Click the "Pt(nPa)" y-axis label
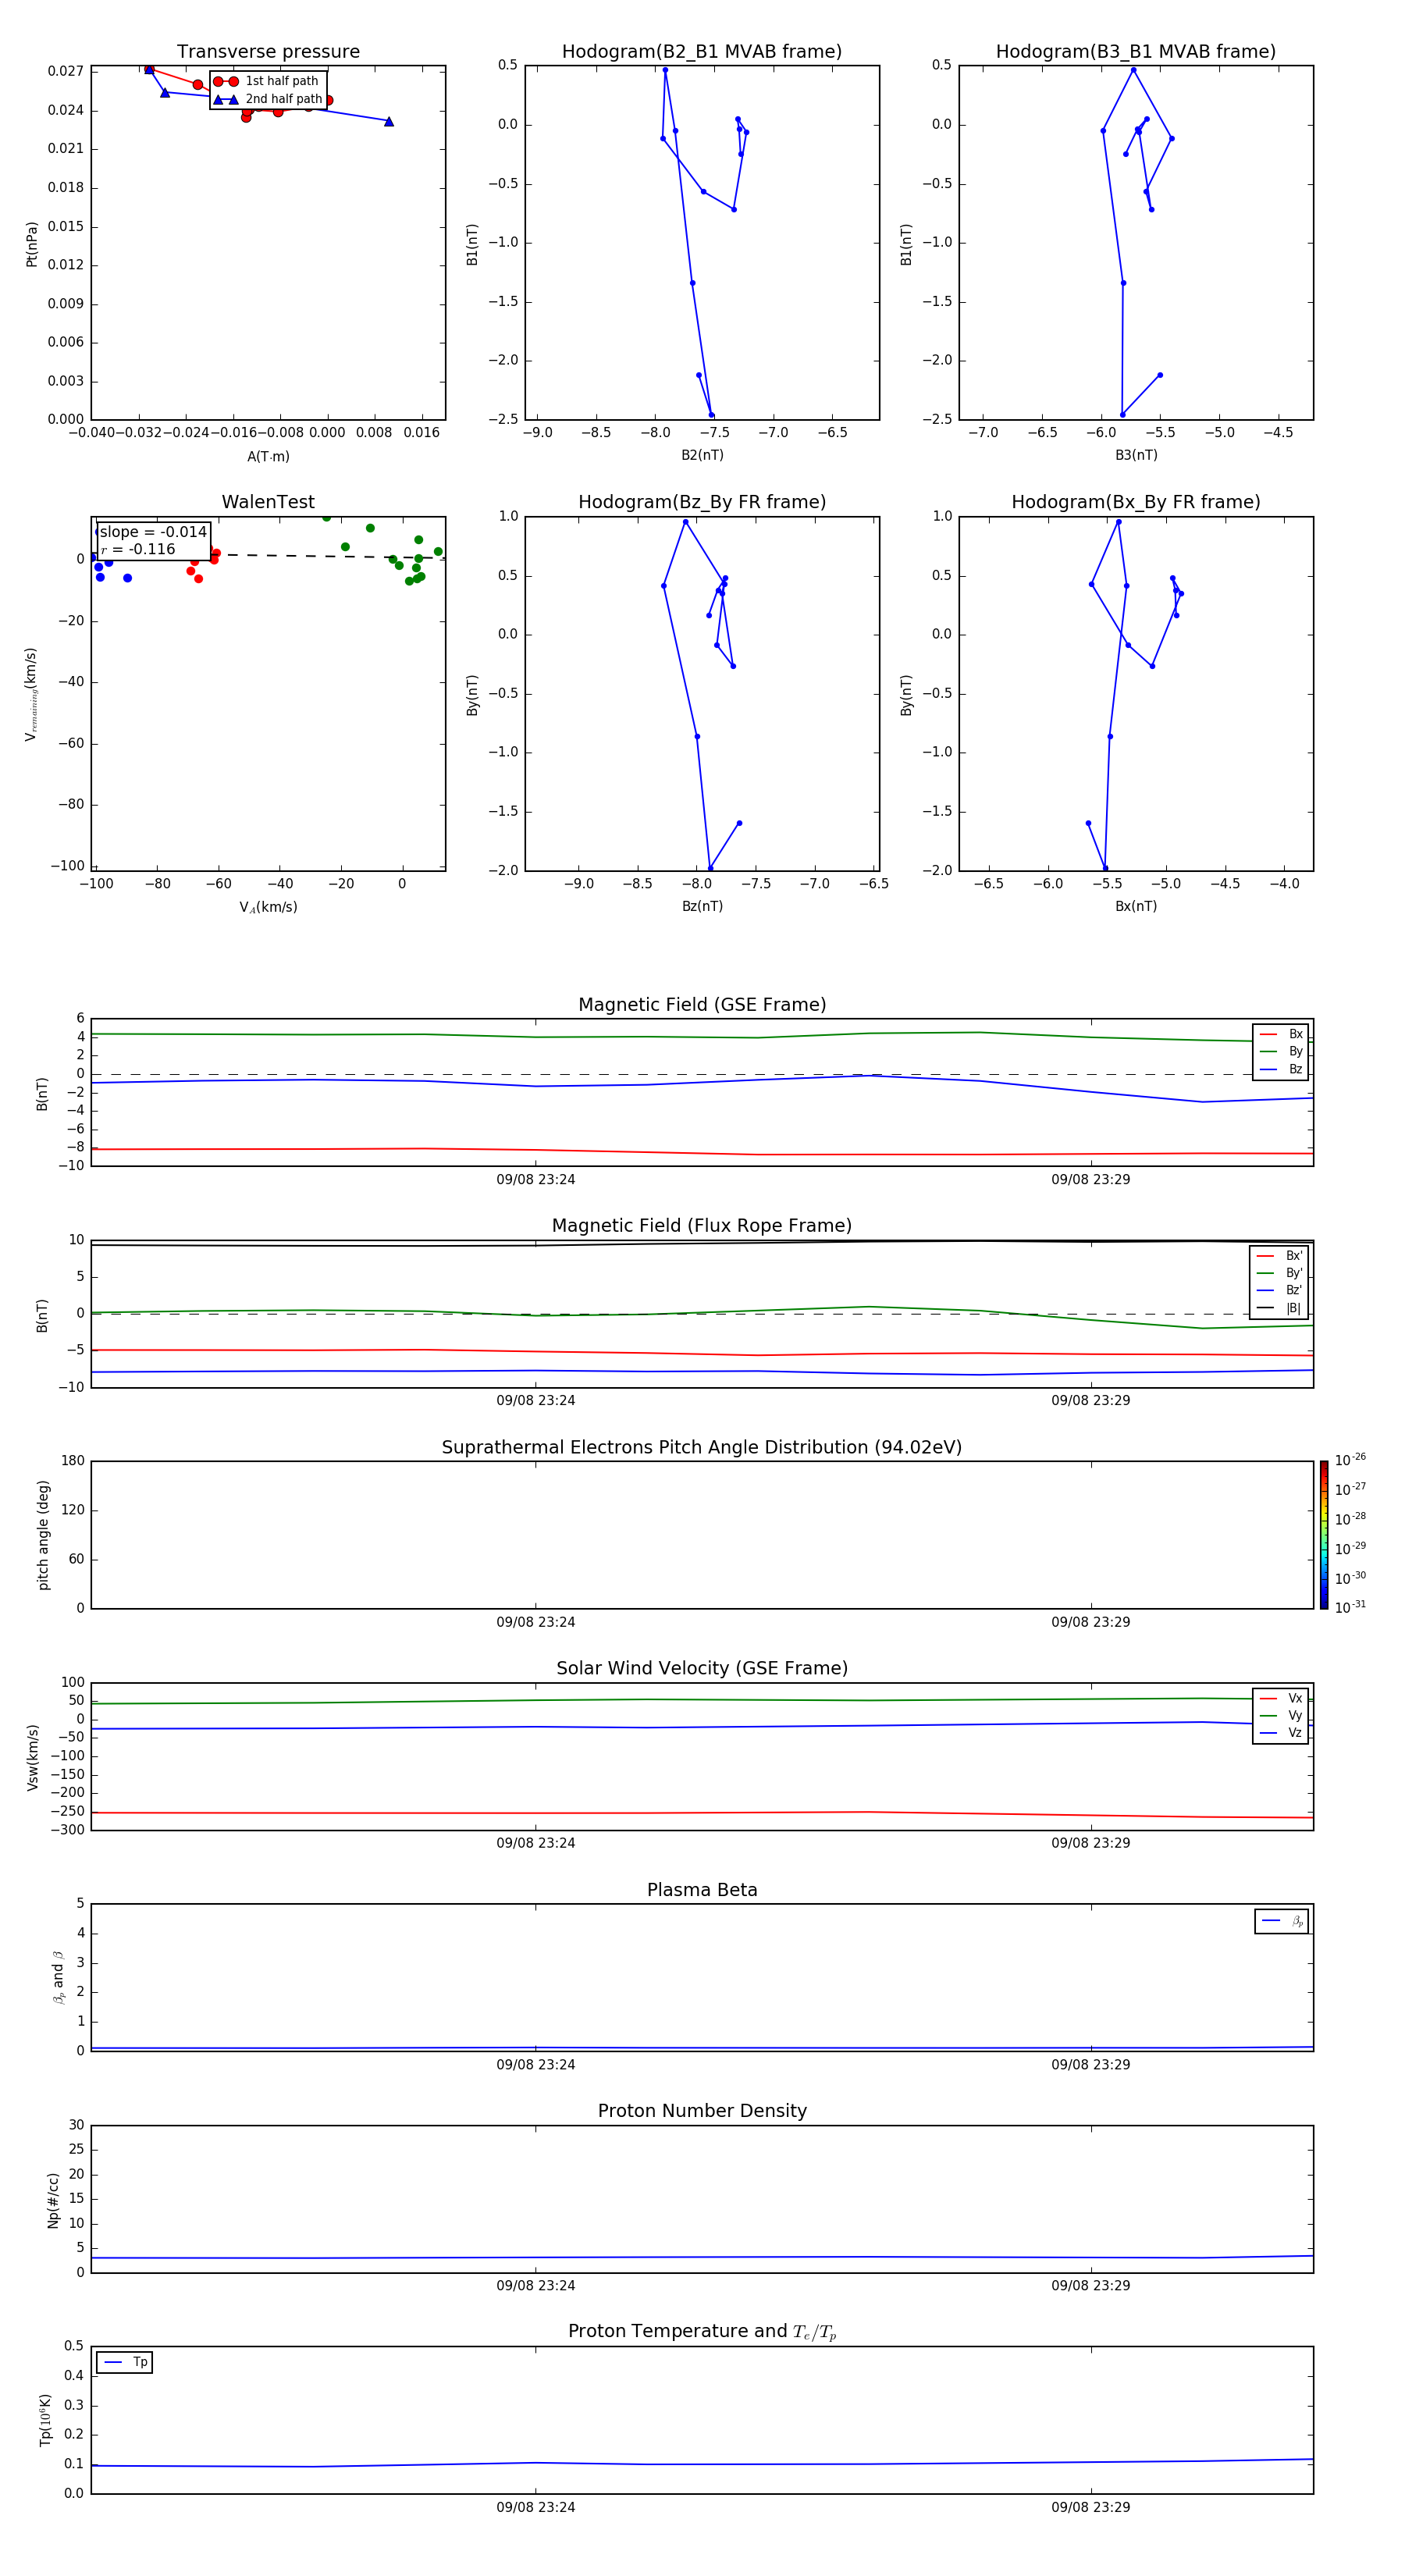This screenshot has height=2576, width=1405. [x=32, y=244]
